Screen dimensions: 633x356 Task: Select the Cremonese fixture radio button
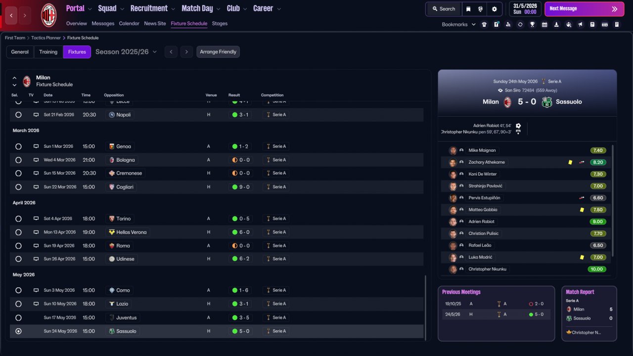pyautogui.click(x=18, y=174)
